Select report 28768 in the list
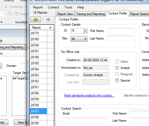 (x=38, y=45)
